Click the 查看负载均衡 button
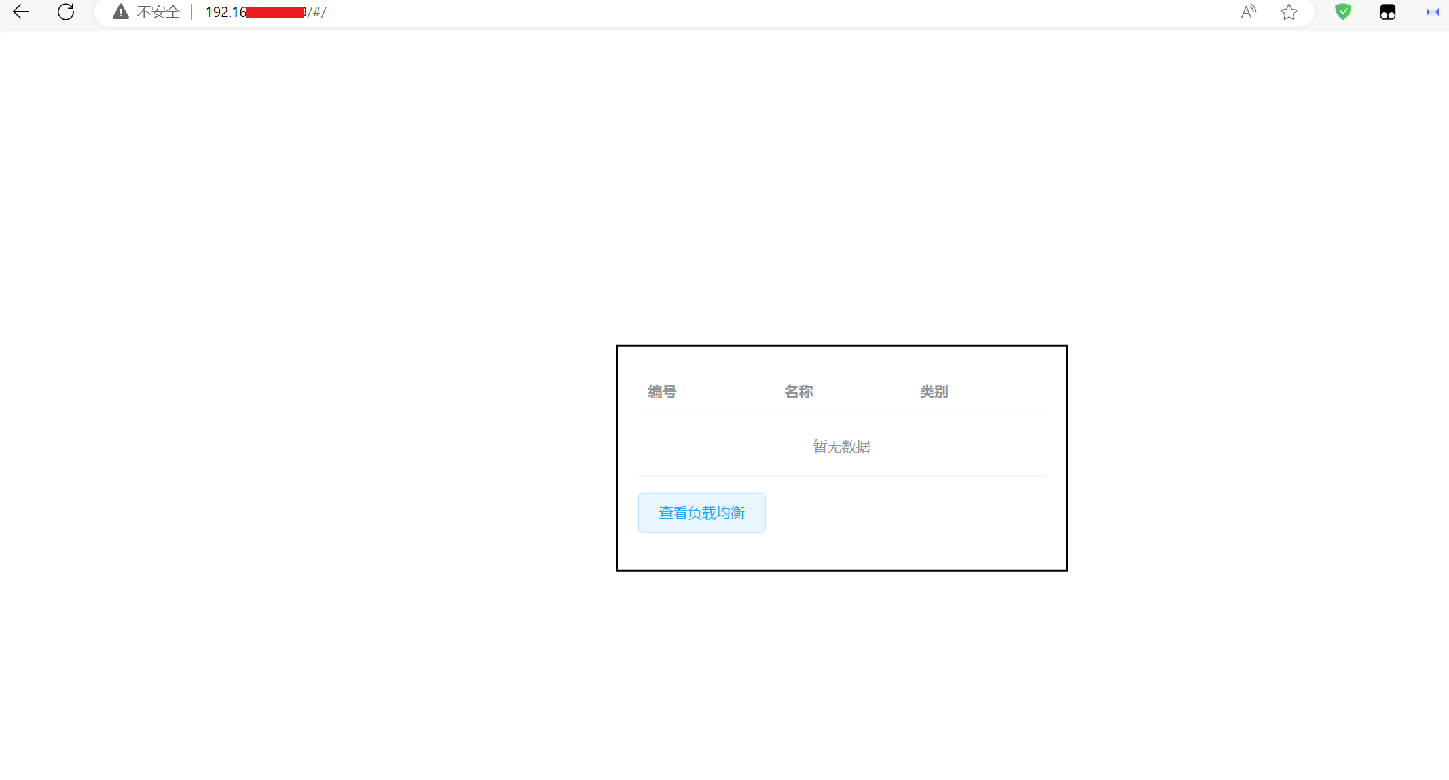 click(701, 513)
